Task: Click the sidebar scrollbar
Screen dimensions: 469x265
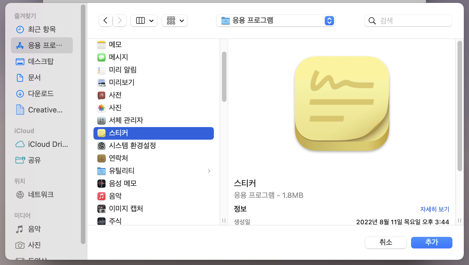Action: [83, 124]
